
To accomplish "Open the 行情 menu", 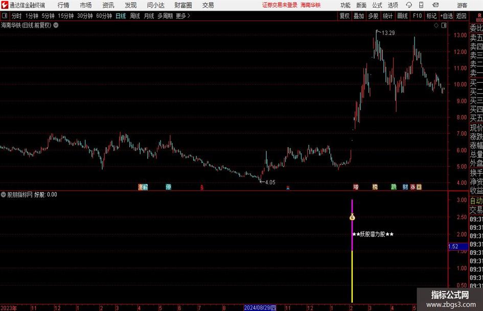I will coord(63,5).
